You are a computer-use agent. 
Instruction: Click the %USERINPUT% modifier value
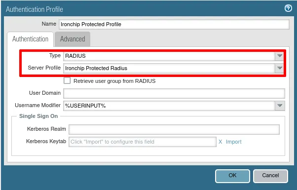tap(85, 106)
